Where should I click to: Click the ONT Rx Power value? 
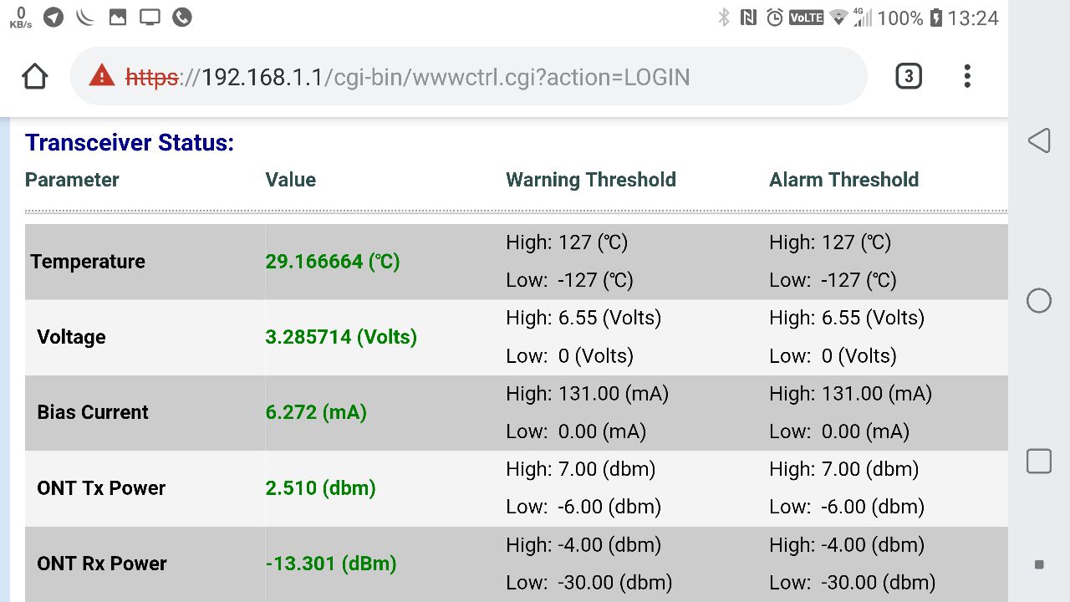(330, 564)
